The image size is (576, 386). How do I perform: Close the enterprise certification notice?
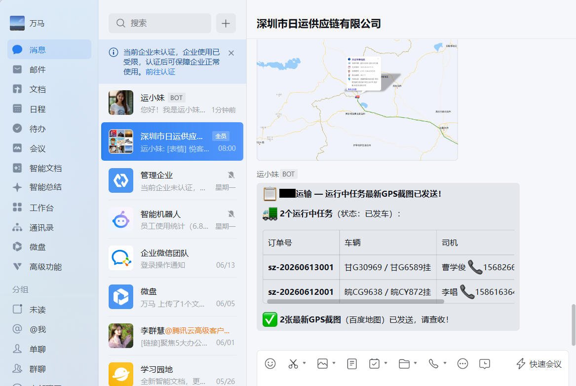coord(231,53)
